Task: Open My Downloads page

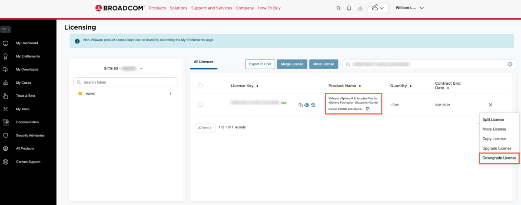Action: point(27,69)
